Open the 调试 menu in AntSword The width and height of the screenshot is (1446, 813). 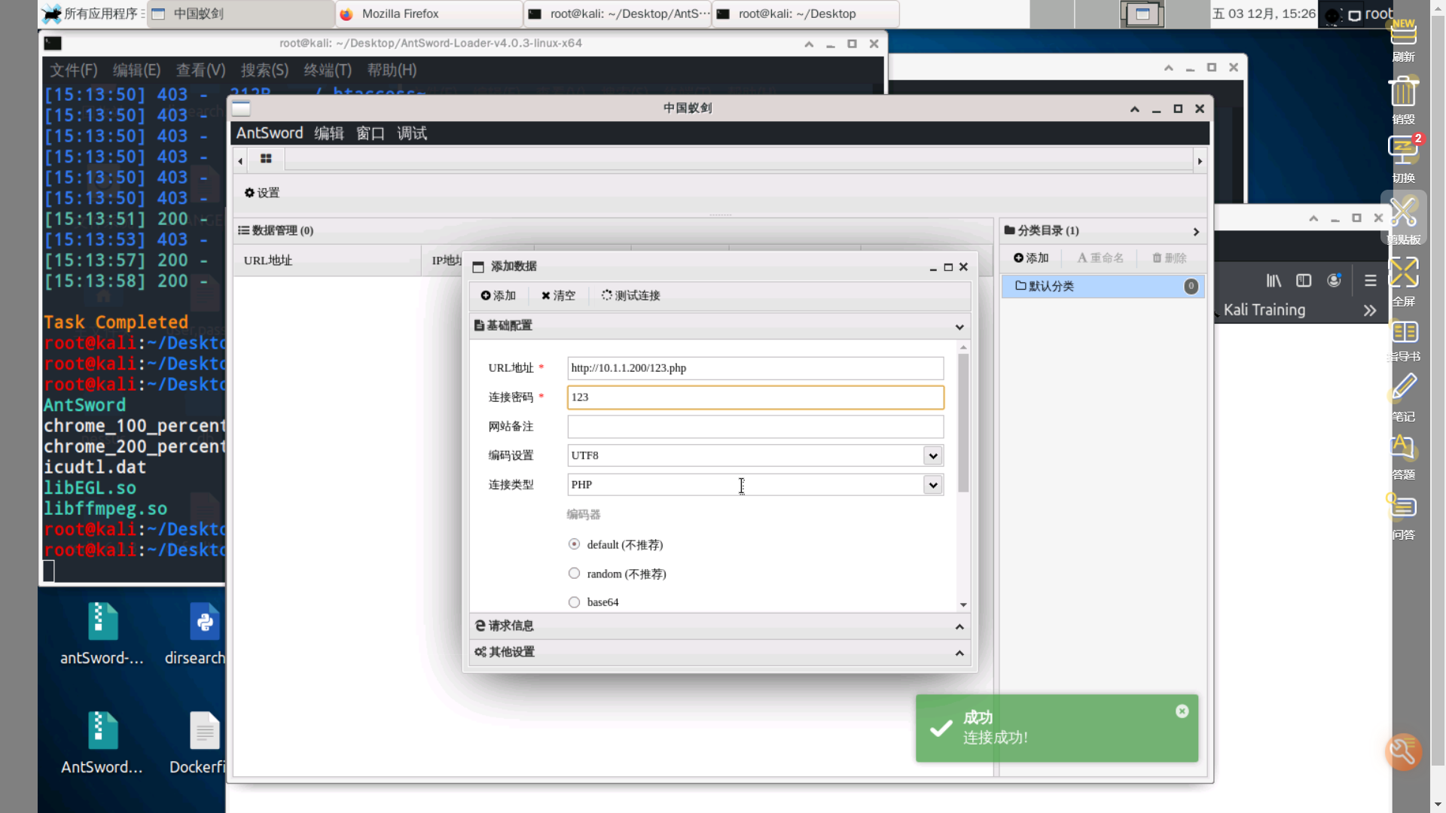tap(412, 133)
